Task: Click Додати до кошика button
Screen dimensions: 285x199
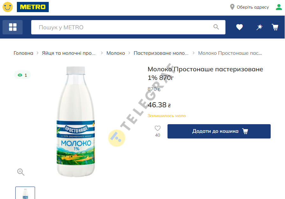Action: click(219, 131)
